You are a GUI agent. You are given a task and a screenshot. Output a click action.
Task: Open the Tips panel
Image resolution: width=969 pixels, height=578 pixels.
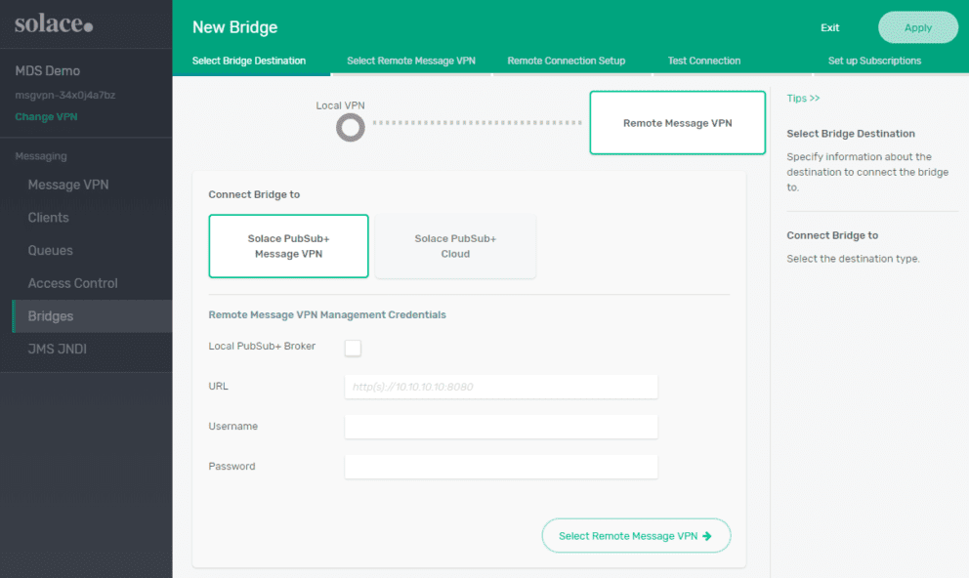click(x=803, y=98)
